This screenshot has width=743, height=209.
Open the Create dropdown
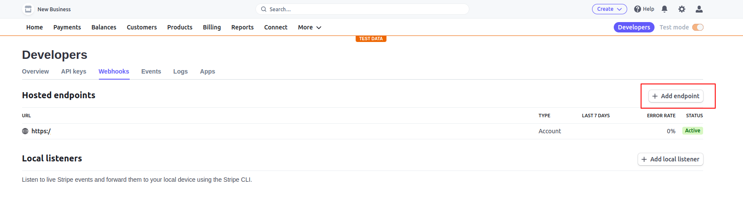[x=609, y=9]
